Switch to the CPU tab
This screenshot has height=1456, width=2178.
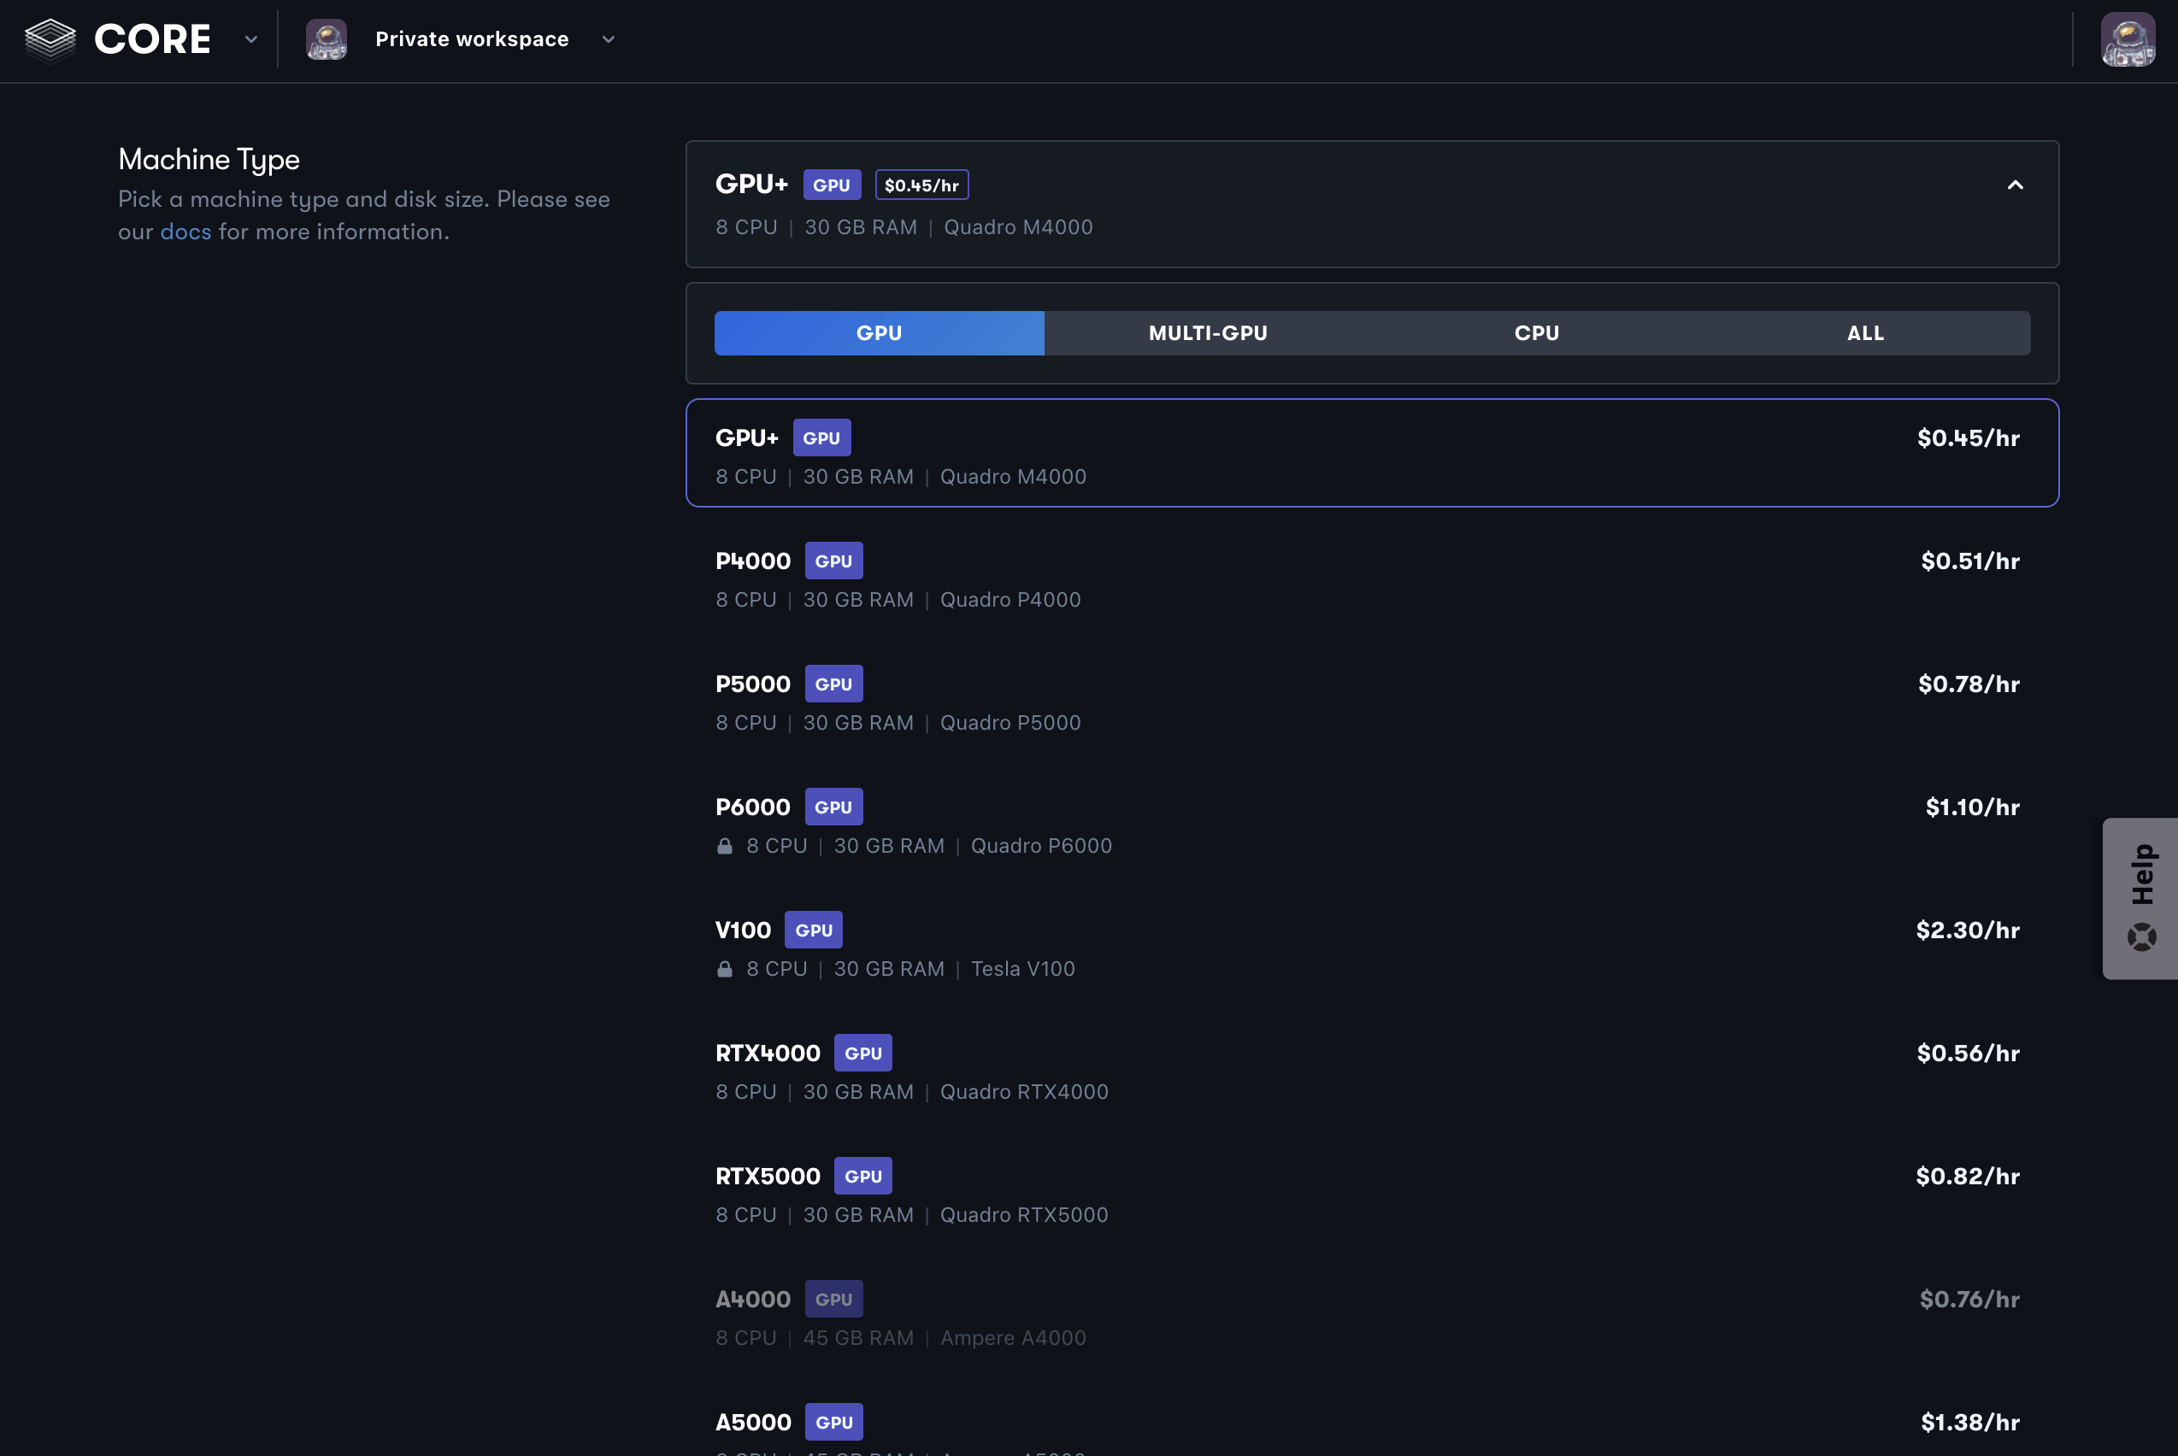coord(1536,332)
